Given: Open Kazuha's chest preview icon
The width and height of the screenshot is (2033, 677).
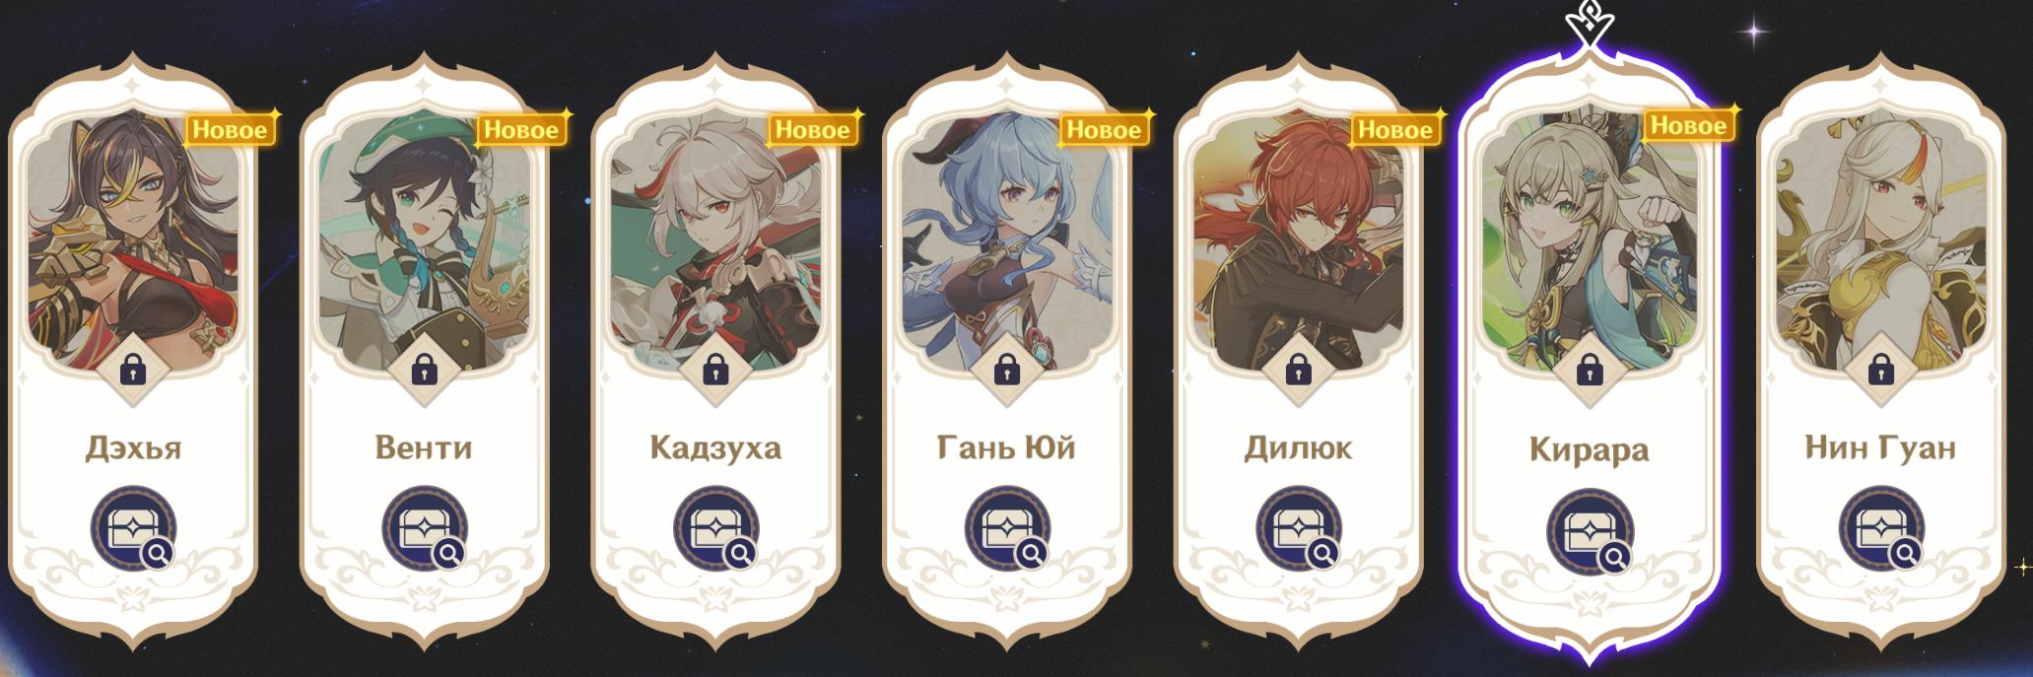Looking at the screenshot, I should pyautogui.click(x=716, y=529).
